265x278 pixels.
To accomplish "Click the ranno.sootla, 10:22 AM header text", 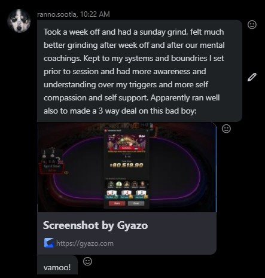I will (x=74, y=14).
